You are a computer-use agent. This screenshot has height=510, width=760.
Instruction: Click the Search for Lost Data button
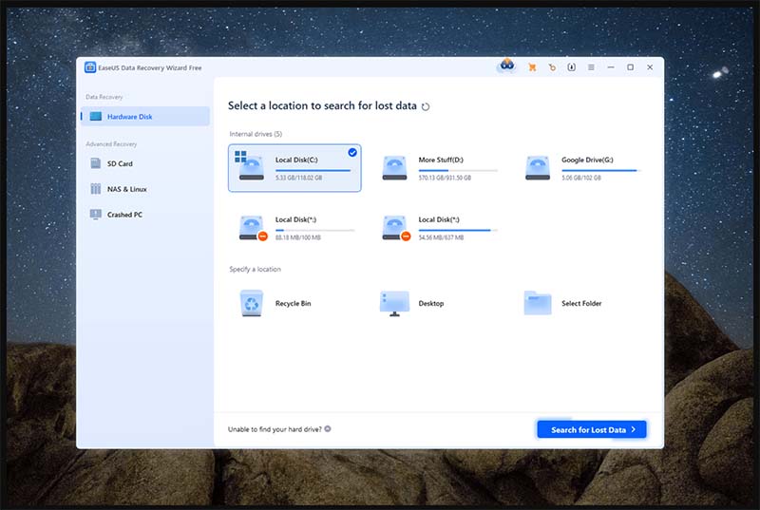pyautogui.click(x=591, y=429)
